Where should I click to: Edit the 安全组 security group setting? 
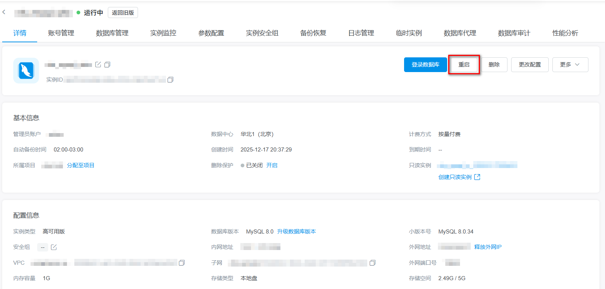pyautogui.click(x=54, y=247)
